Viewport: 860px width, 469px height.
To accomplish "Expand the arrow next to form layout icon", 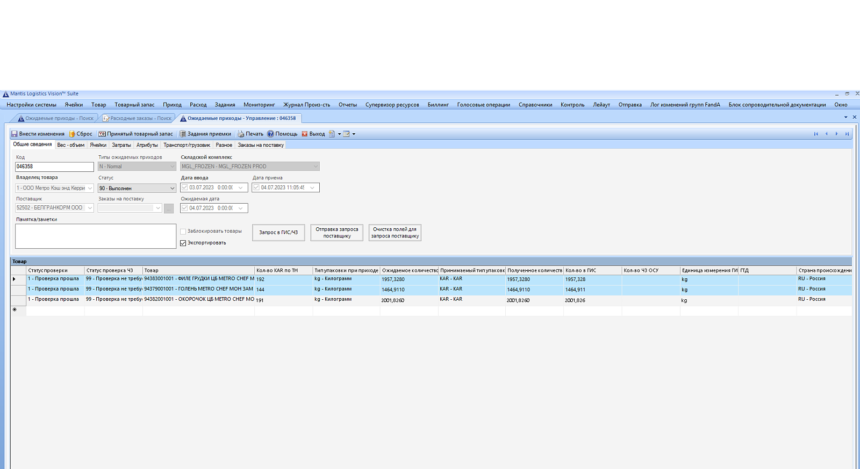I will pos(354,134).
